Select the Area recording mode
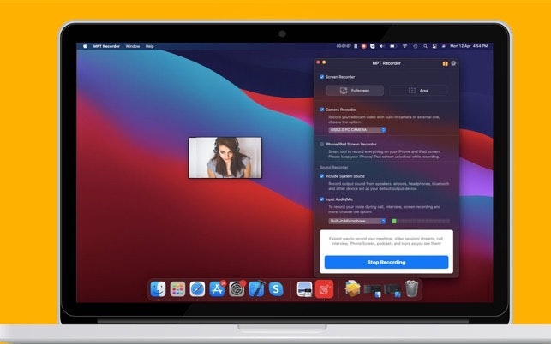 [418, 91]
